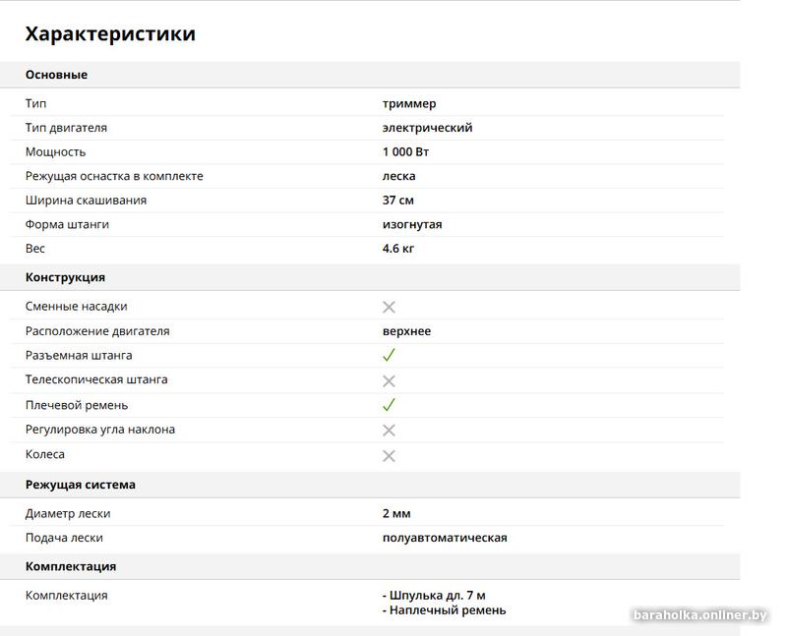The image size is (787, 636).
Task: Click the cross icon for Регулировка угла наклона
Action: pos(389,431)
